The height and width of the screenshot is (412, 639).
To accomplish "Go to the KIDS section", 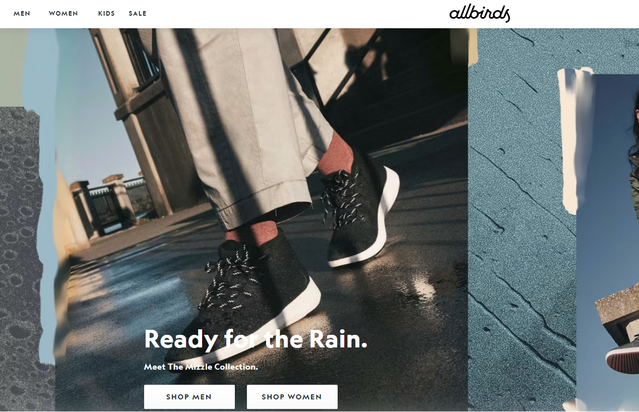I will (106, 14).
